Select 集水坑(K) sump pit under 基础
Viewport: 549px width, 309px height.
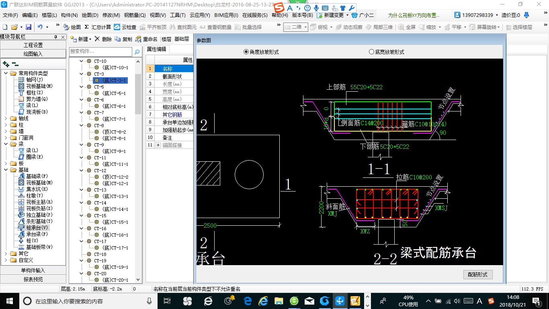[33, 189]
